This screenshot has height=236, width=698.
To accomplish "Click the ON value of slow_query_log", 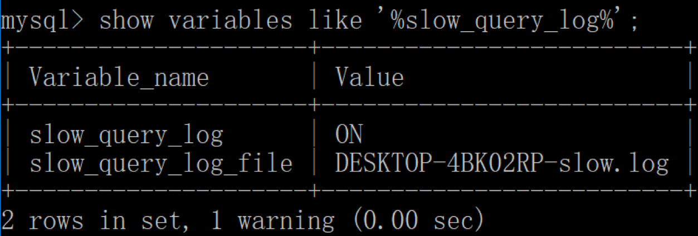I will [349, 134].
